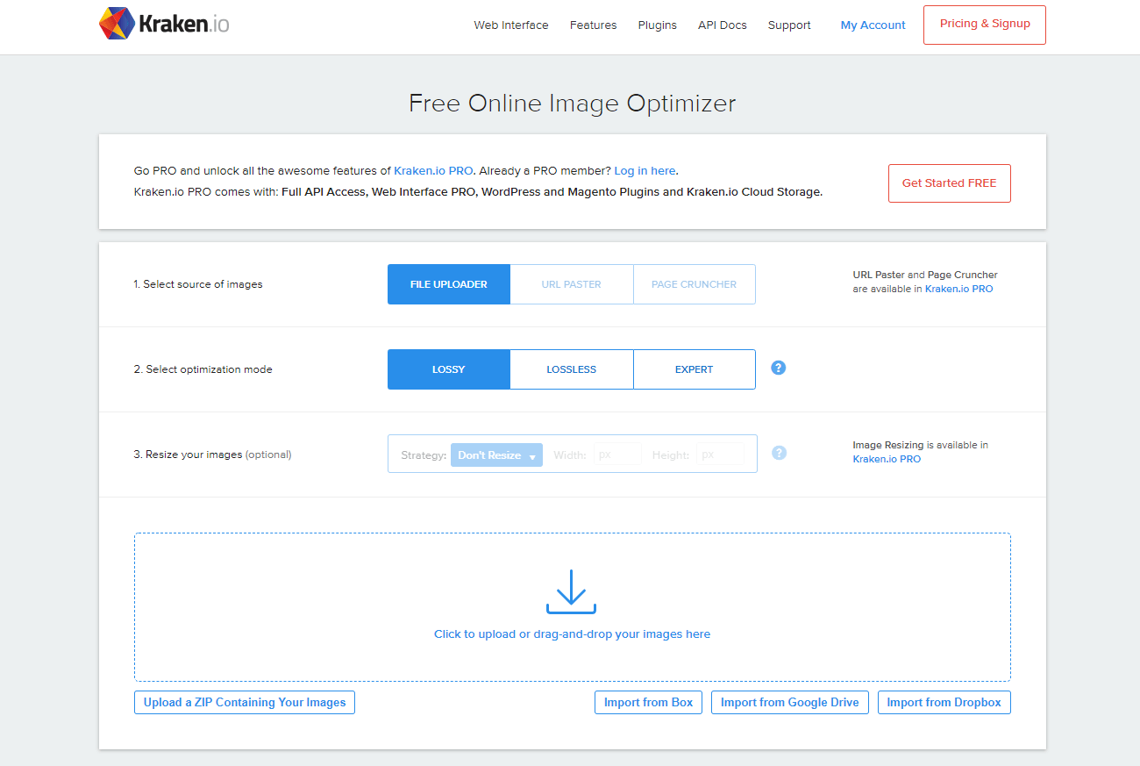Viewport: 1140px width, 766px height.
Task: Click the Log in here link
Action: (645, 171)
